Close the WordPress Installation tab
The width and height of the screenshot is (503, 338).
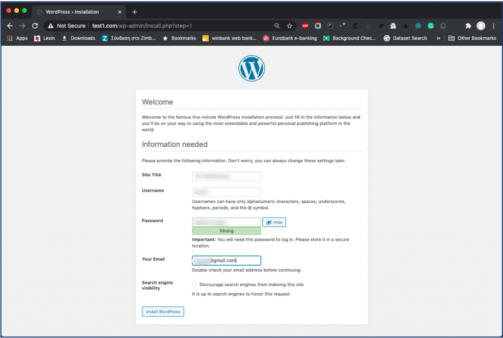[x=120, y=12]
